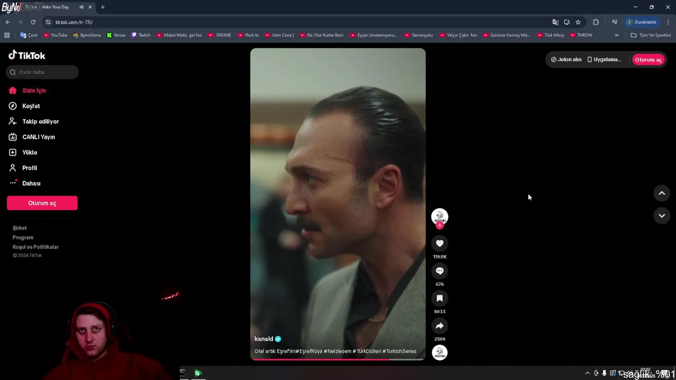
Task: Open Şirket footer link
Action: click(x=20, y=228)
